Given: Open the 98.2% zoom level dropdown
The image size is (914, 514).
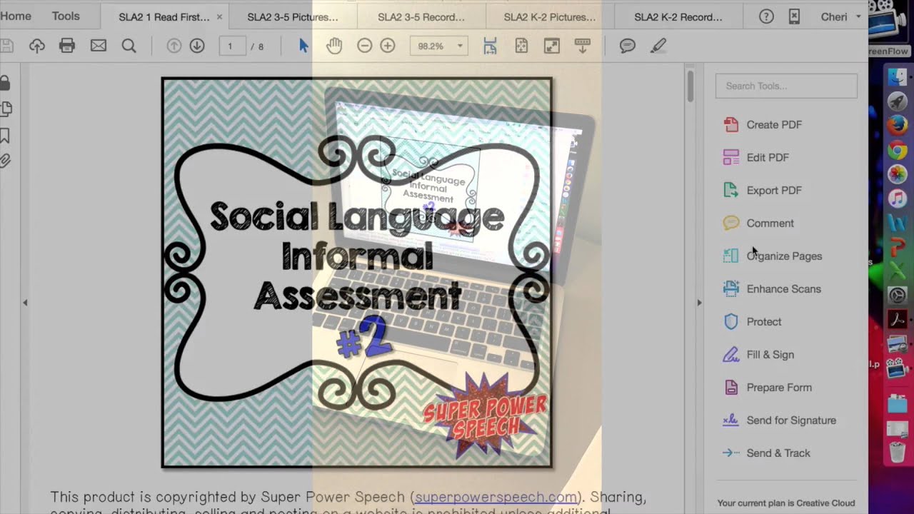Looking at the screenshot, I should [440, 46].
